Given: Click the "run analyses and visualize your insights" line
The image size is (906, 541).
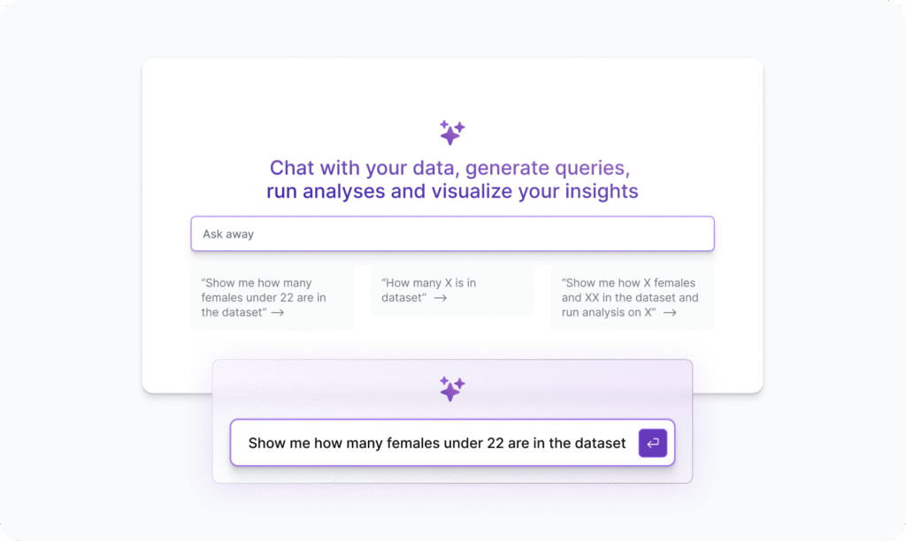Looking at the screenshot, I should point(452,191).
